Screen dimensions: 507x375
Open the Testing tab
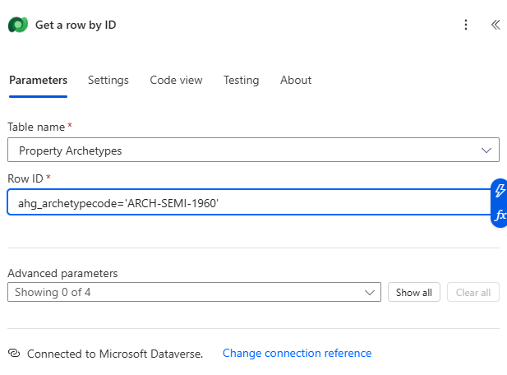(242, 80)
